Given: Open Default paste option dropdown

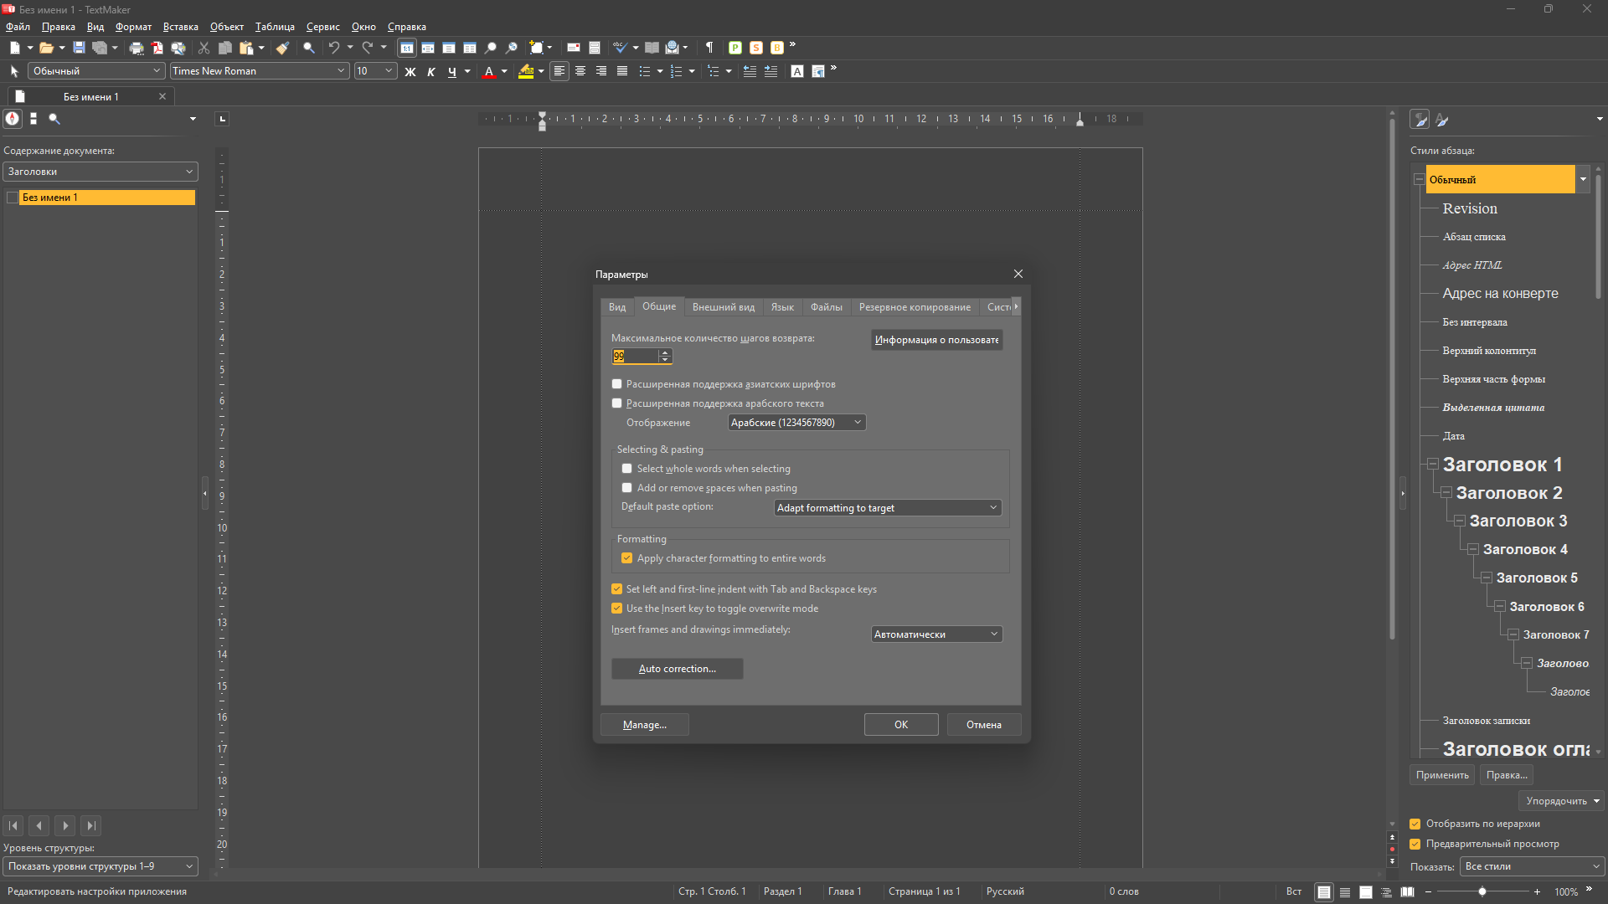Looking at the screenshot, I should click(x=888, y=508).
